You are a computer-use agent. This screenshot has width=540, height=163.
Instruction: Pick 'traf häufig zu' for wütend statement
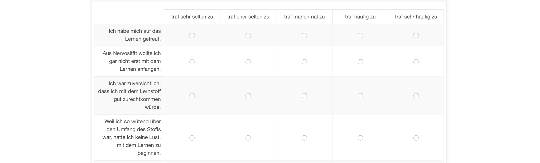[360, 138]
